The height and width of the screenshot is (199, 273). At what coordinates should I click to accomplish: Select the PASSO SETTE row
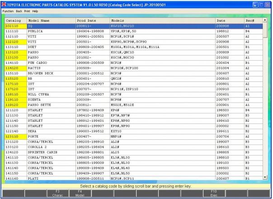point(134,105)
